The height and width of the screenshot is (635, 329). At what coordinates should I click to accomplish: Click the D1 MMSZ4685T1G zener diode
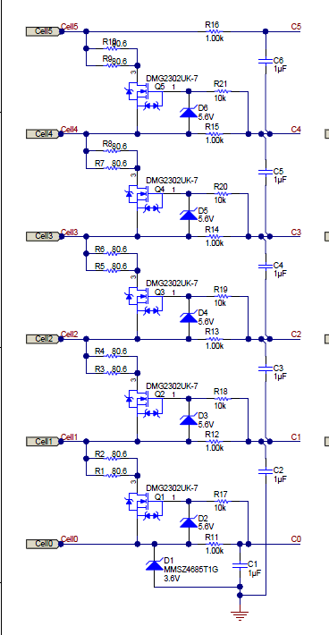pos(154,564)
